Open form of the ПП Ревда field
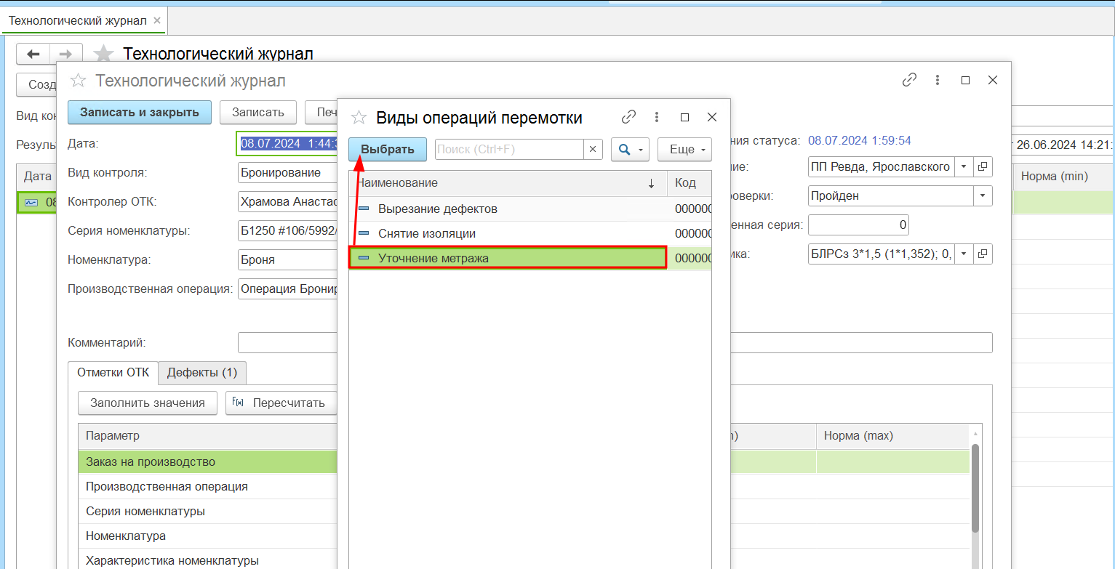The image size is (1115, 569). [983, 167]
